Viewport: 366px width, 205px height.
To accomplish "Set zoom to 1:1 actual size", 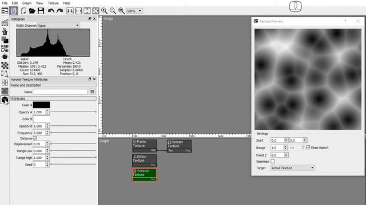I will (70, 11).
